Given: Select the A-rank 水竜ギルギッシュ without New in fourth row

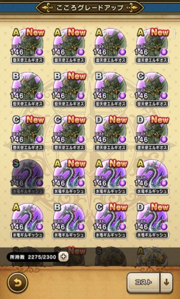Looking at the screenshot, I should click(x=152, y=177).
